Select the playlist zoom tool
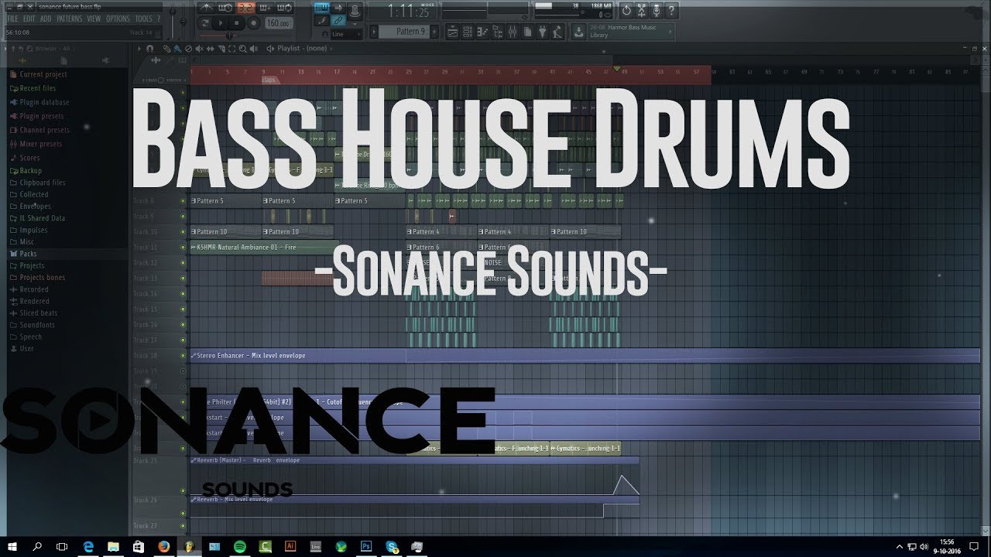 [243, 49]
